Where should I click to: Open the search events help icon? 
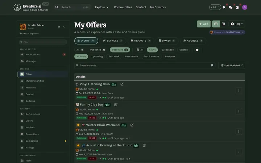(x=212, y=65)
